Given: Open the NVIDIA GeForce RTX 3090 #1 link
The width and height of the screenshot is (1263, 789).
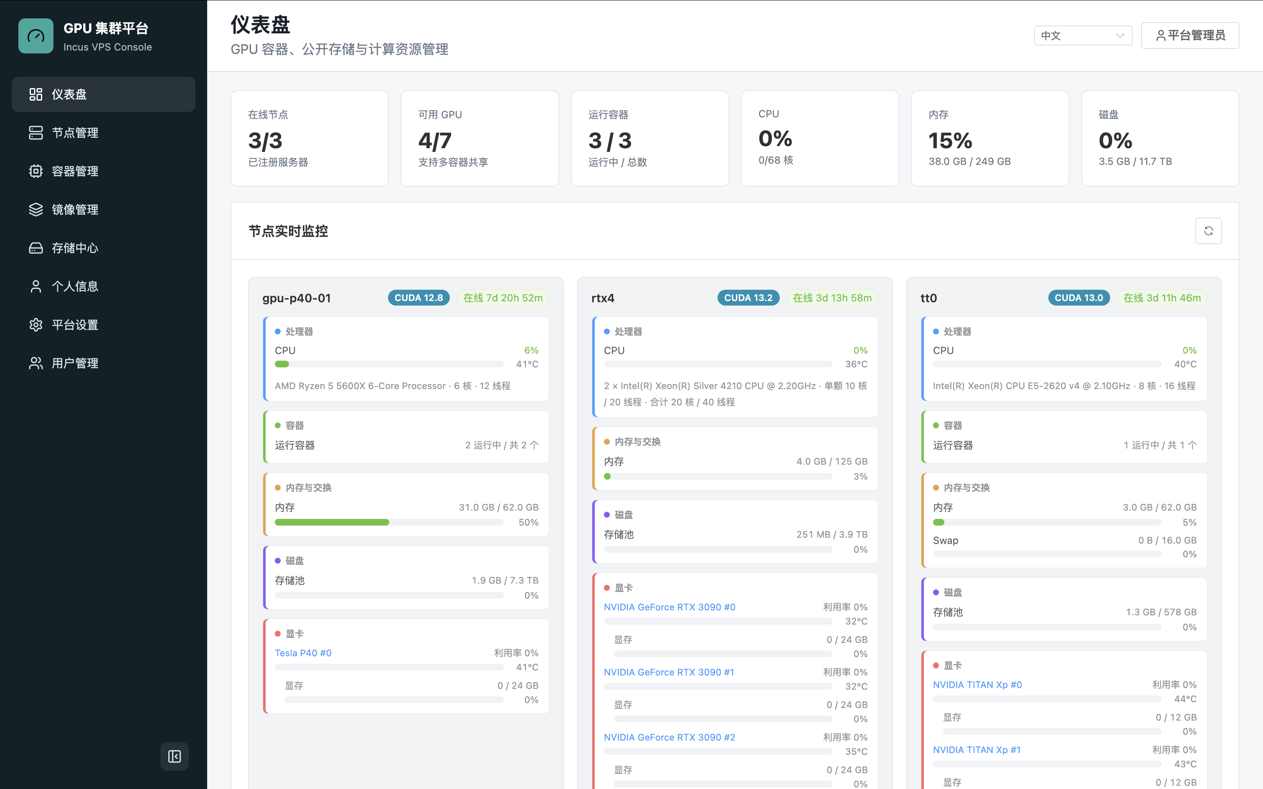Looking at the screenshot, I should pyautogui.click(x=669, y=672).
